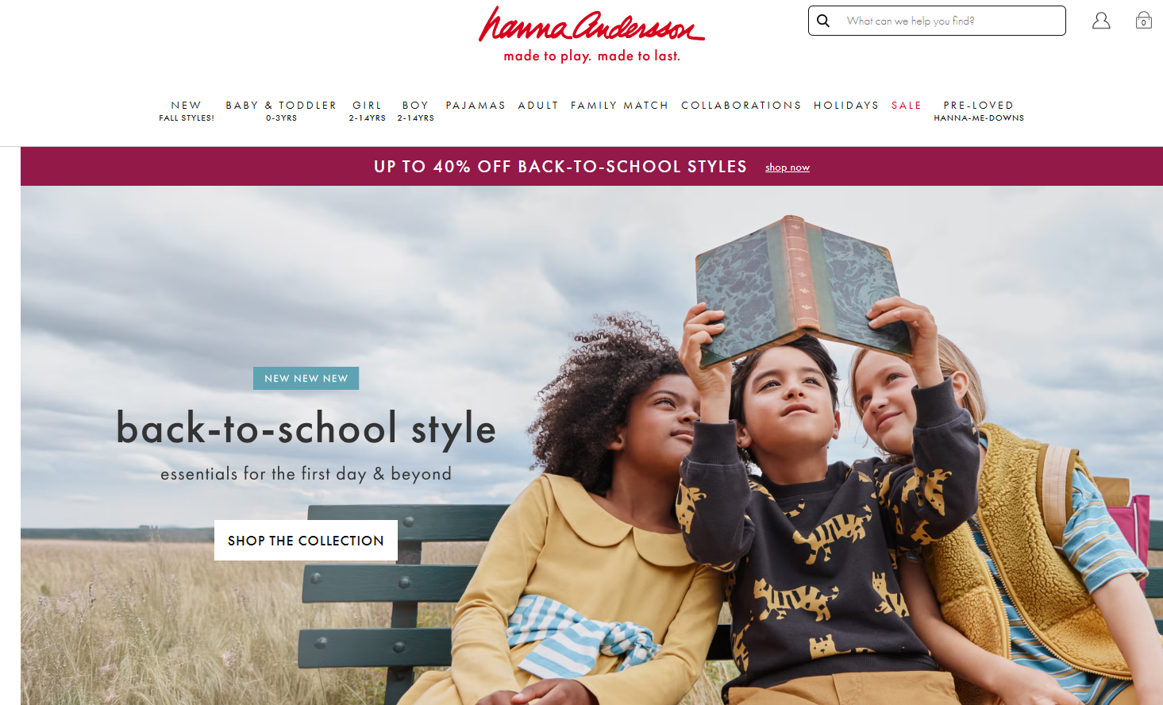The height and width of the screenshot is (705, 1163).
Task: Click the search magnifier icon
Action: tap(823, 21)
